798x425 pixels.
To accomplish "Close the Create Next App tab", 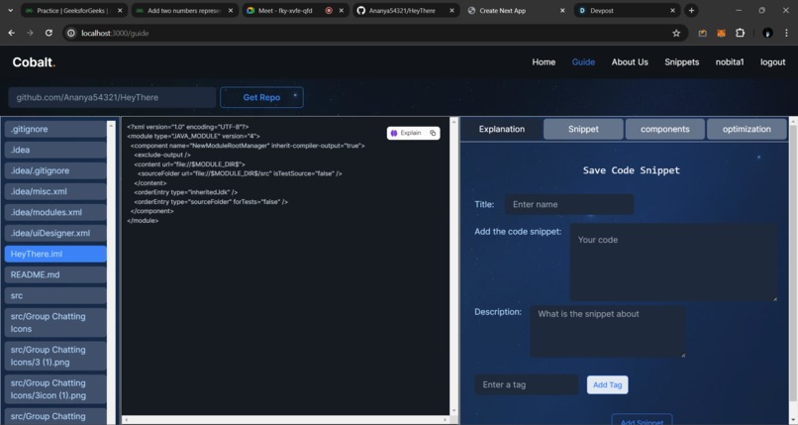I will [561, 10].
